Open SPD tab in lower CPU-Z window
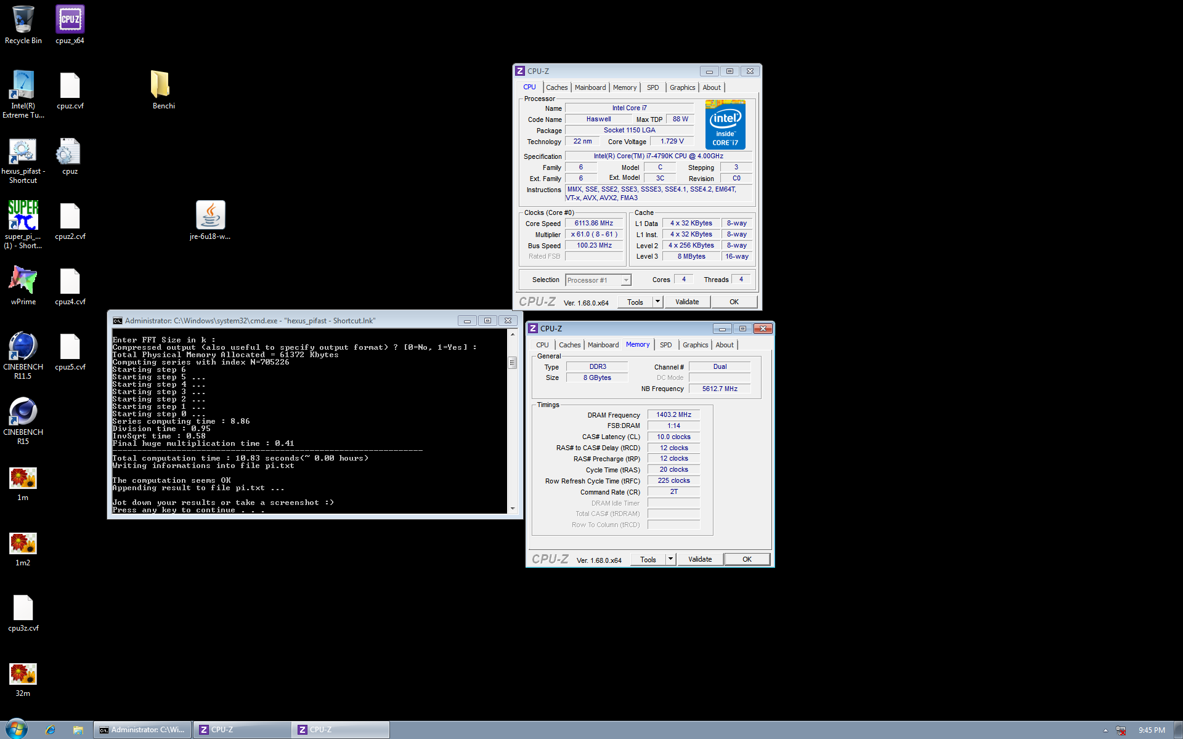1183x739 pixels. (x=666, y=345)
